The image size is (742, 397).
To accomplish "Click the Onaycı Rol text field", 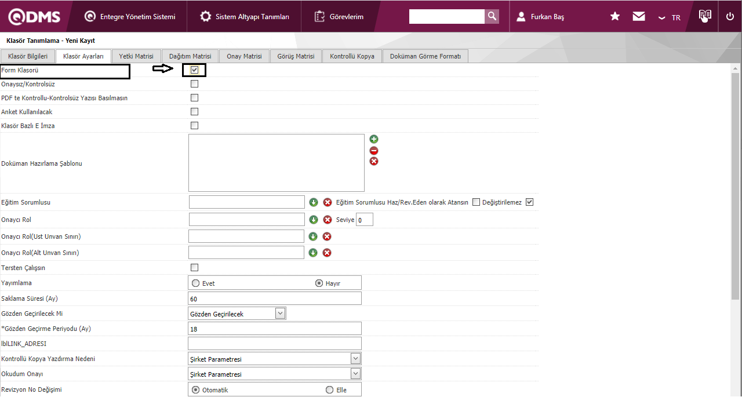I will pos(247,219).
